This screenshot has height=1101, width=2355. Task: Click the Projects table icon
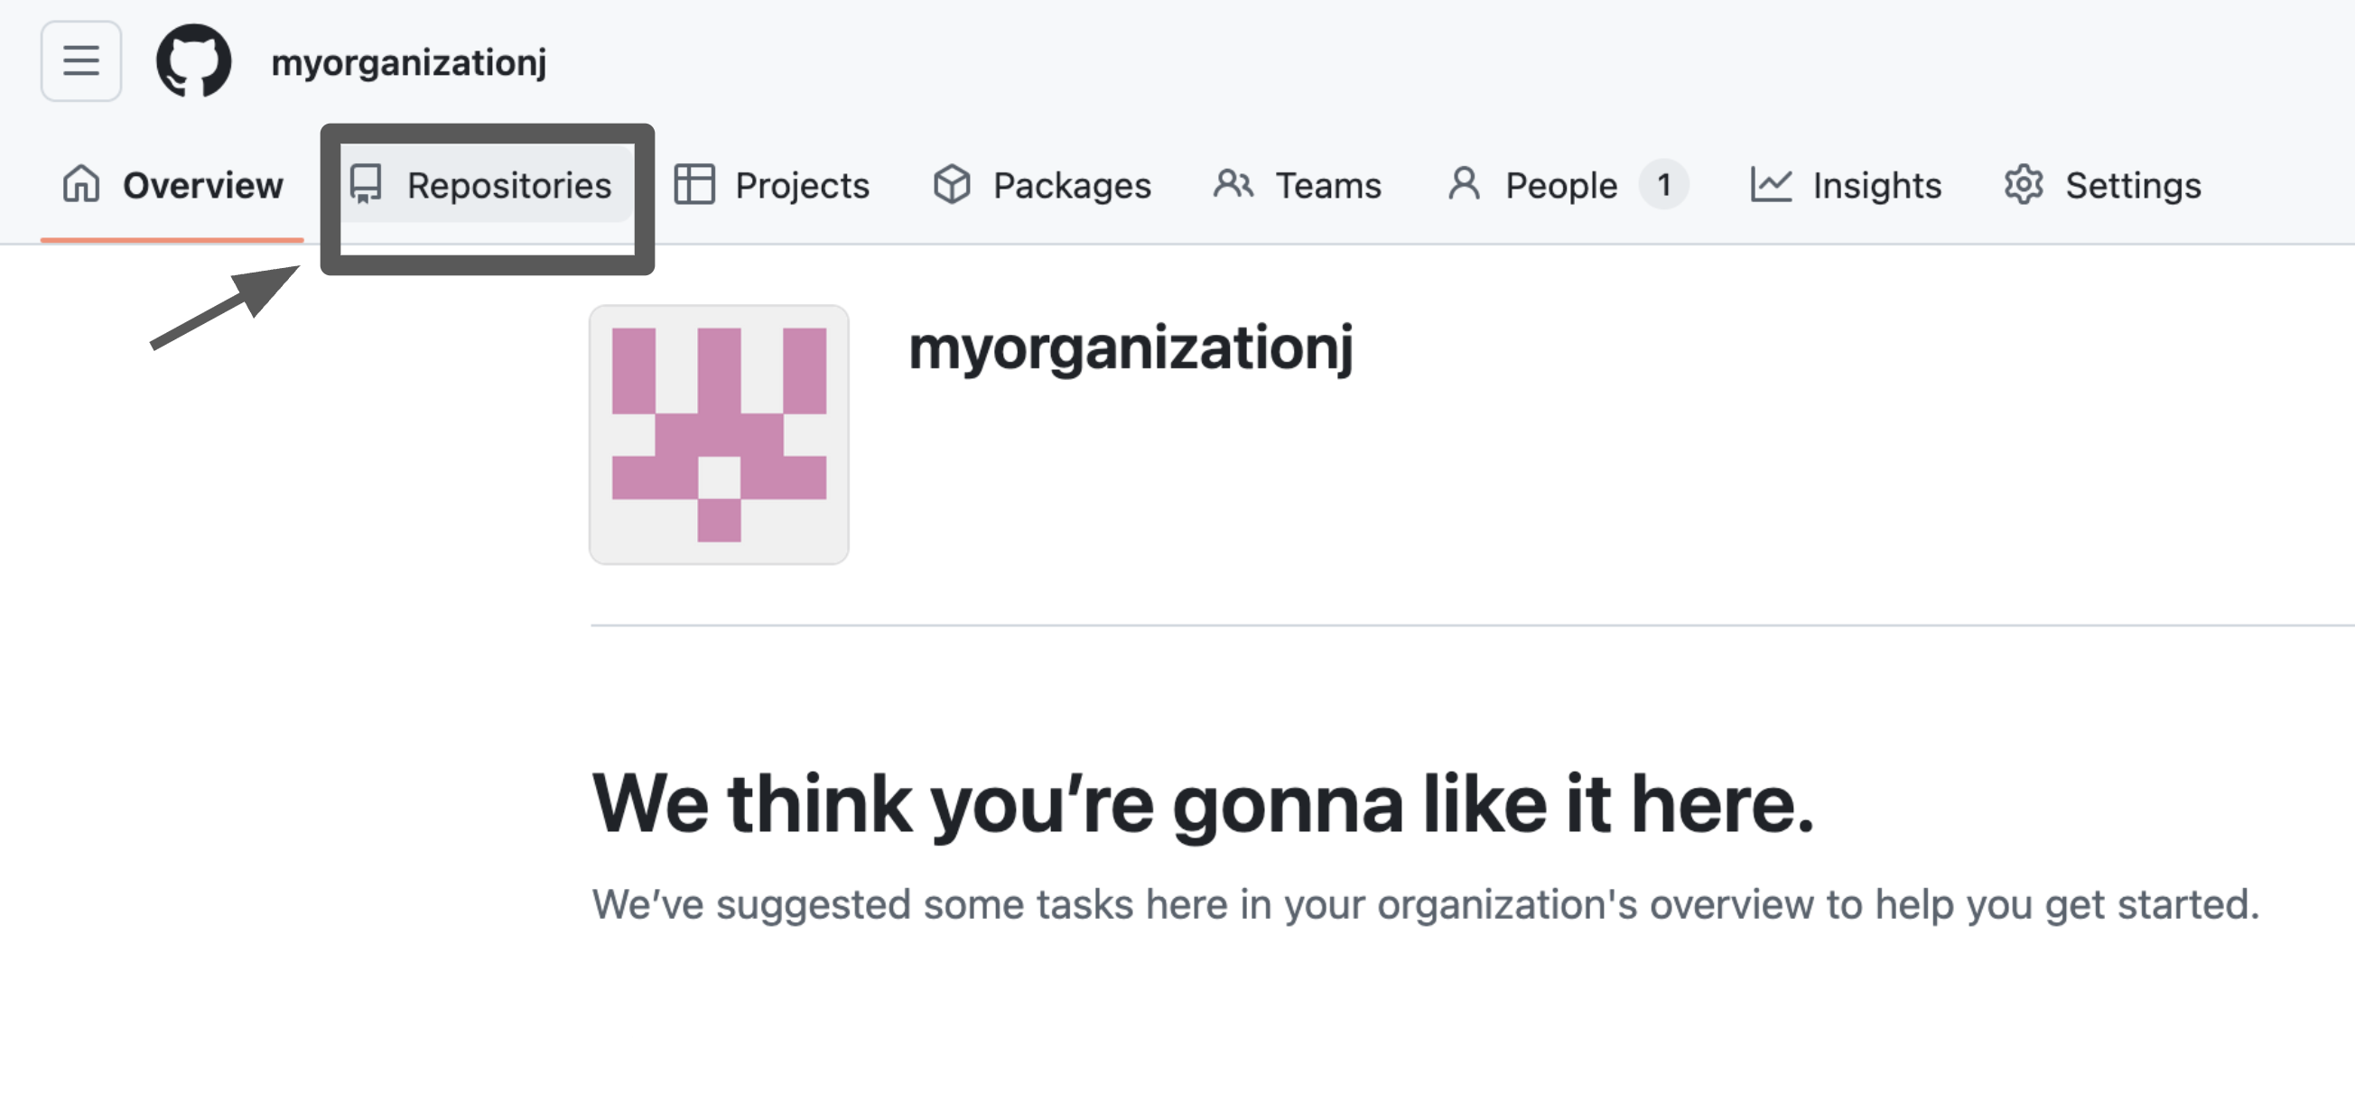[693, 184]
